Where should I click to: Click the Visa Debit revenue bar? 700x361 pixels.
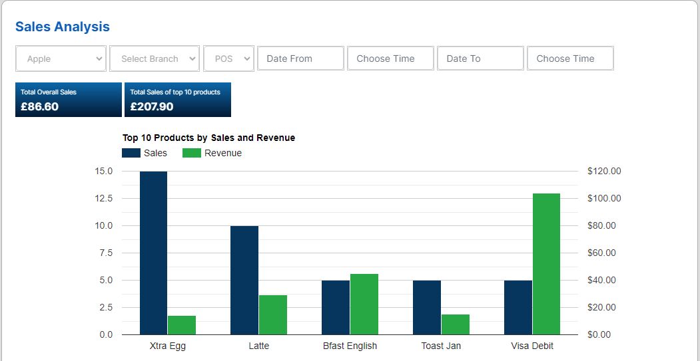click(546, 264)
